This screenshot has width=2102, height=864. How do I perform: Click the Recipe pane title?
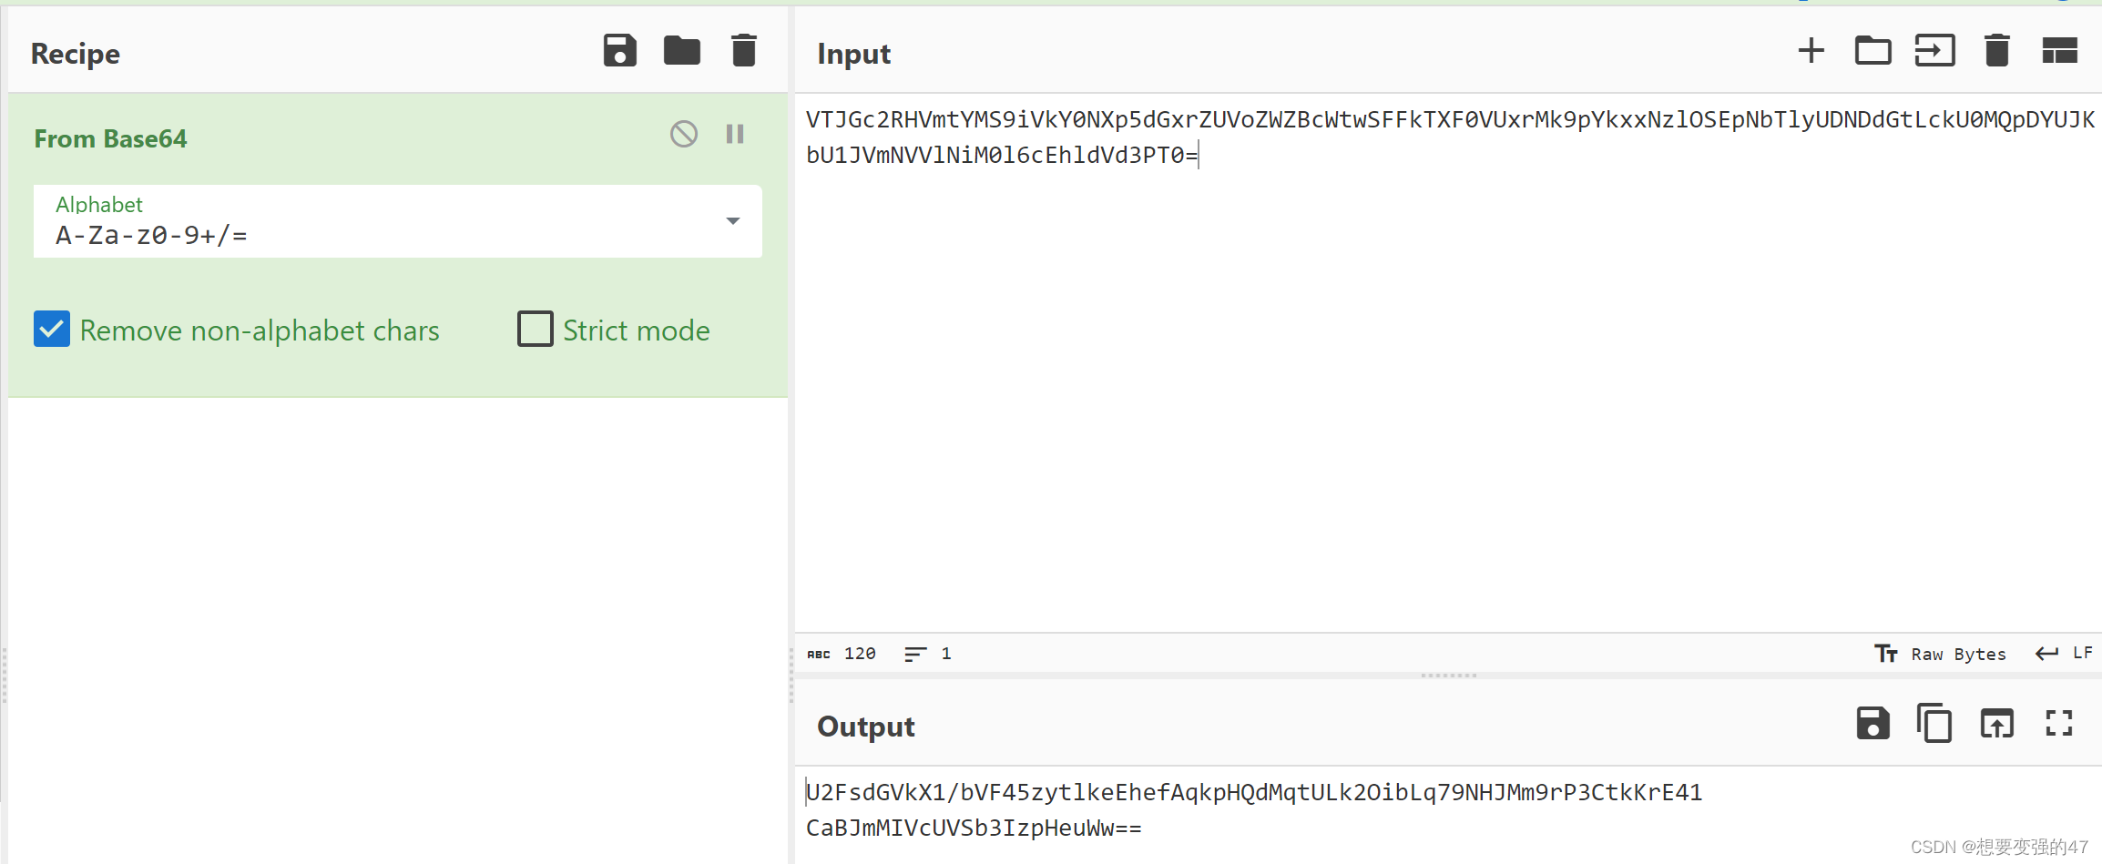click(76, 54)
